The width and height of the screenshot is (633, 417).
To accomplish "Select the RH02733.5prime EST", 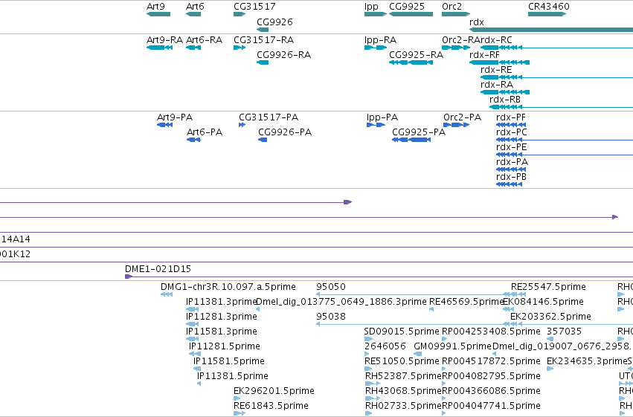I will pos(369,413).
